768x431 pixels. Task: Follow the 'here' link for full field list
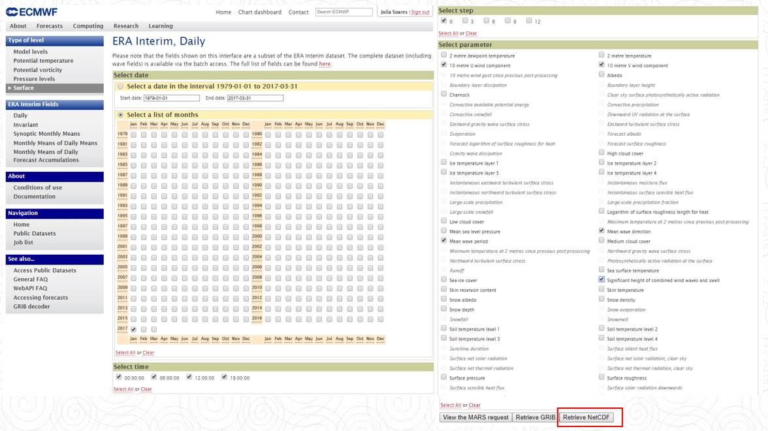(325, 64)
